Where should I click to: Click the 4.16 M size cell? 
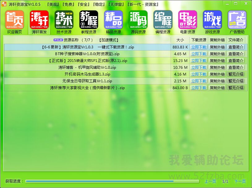[180, 74]
